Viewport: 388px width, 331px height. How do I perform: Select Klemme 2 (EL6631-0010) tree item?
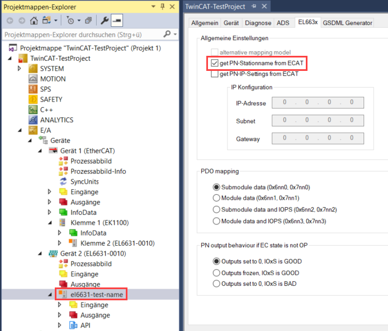point(117,243)
